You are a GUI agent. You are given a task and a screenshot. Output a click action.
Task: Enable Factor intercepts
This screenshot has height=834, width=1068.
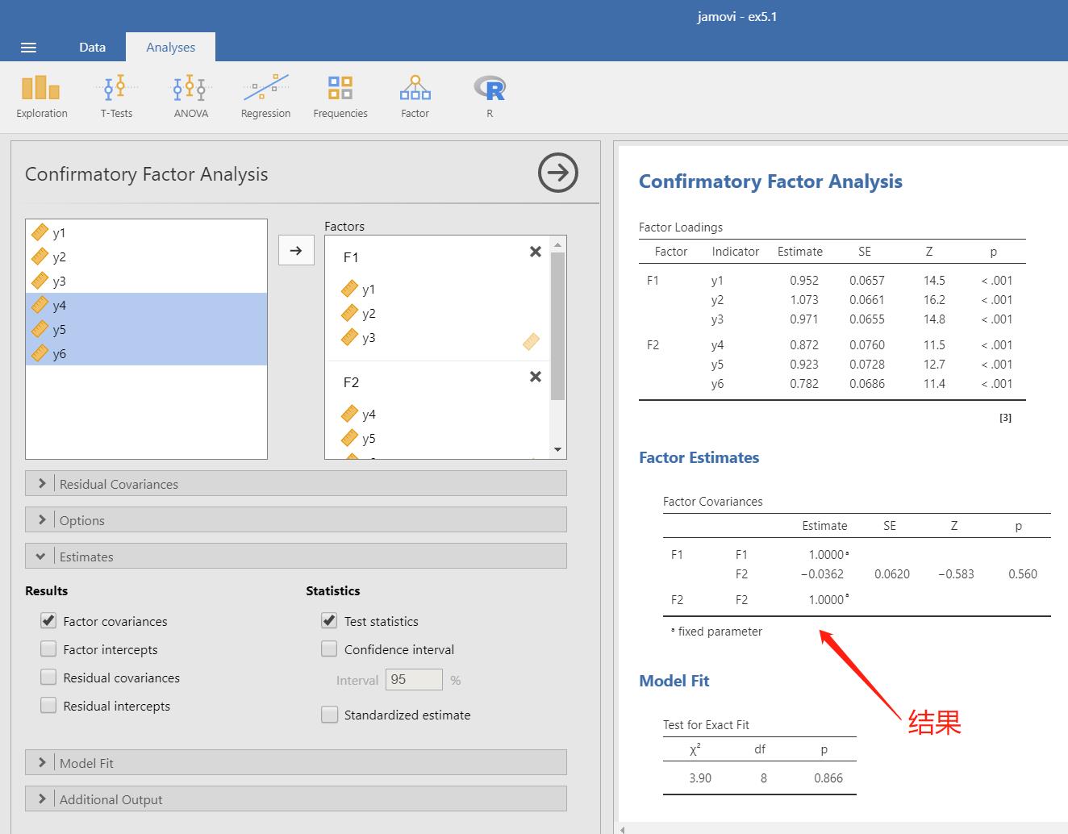point(48,649)
